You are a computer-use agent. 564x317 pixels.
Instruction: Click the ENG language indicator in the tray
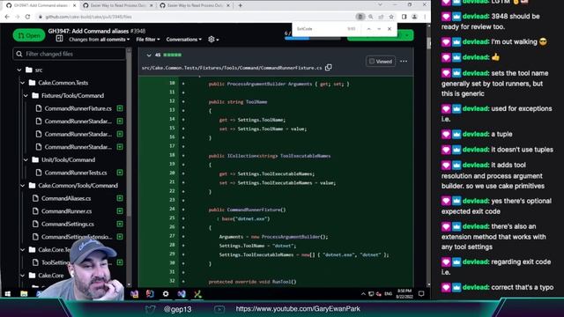point(388,294)
